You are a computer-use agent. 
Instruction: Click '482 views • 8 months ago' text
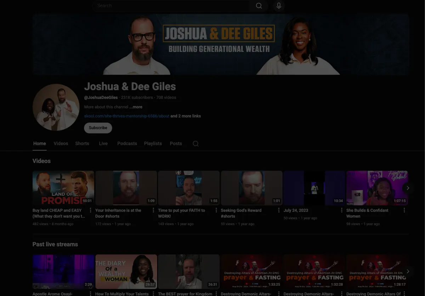[x=53, y=224]
